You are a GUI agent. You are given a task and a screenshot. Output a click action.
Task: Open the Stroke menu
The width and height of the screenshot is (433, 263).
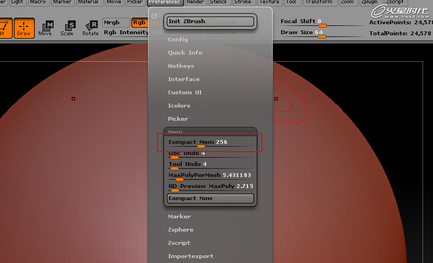[x=243, y=2]
